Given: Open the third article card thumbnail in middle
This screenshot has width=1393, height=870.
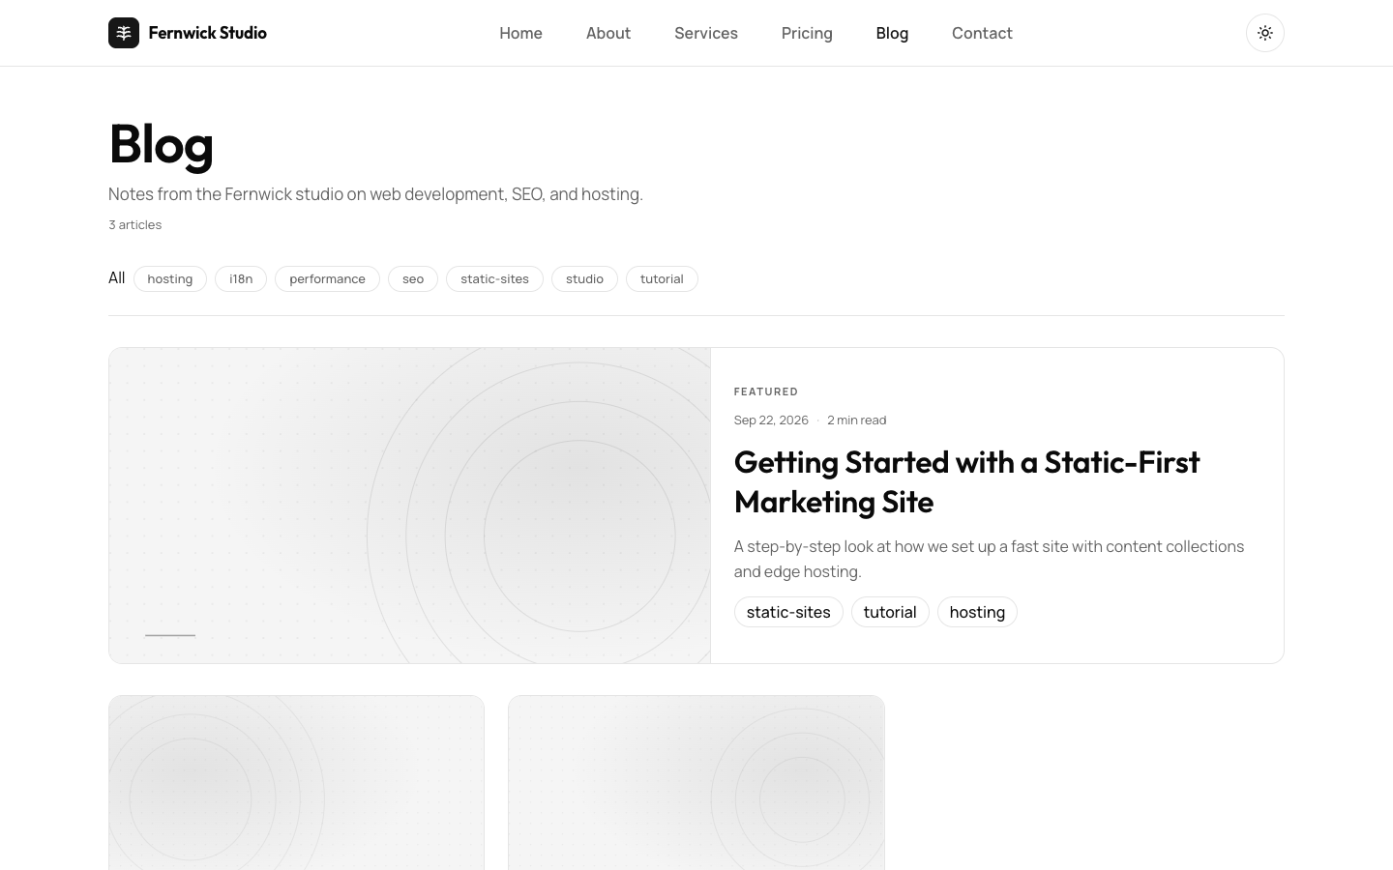Looking at the screenshot, I should pyautogui.click(x=696, y=783).
